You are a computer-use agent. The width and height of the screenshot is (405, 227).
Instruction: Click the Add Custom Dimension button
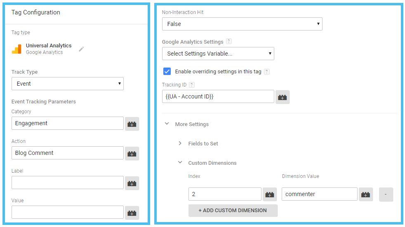[233, 210]
